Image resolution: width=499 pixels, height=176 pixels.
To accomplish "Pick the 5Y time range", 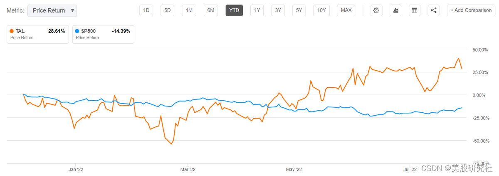I will 299,10.
